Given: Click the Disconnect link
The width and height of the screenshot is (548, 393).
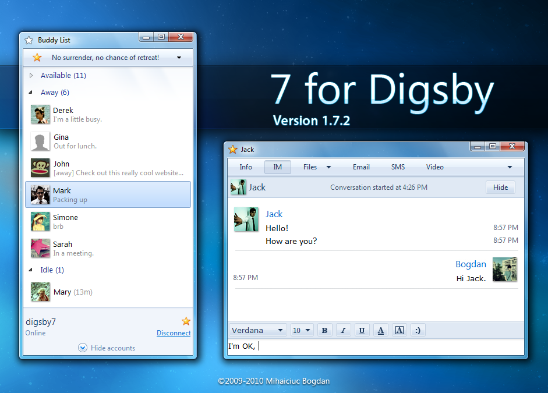Looking at the screenshot, I should coord(174,333).
